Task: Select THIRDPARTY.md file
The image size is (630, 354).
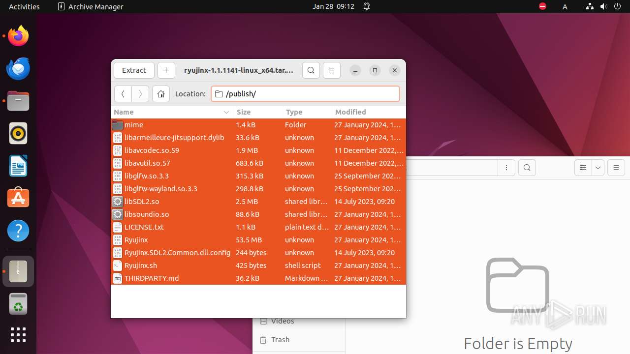Action: pos(258,278)
